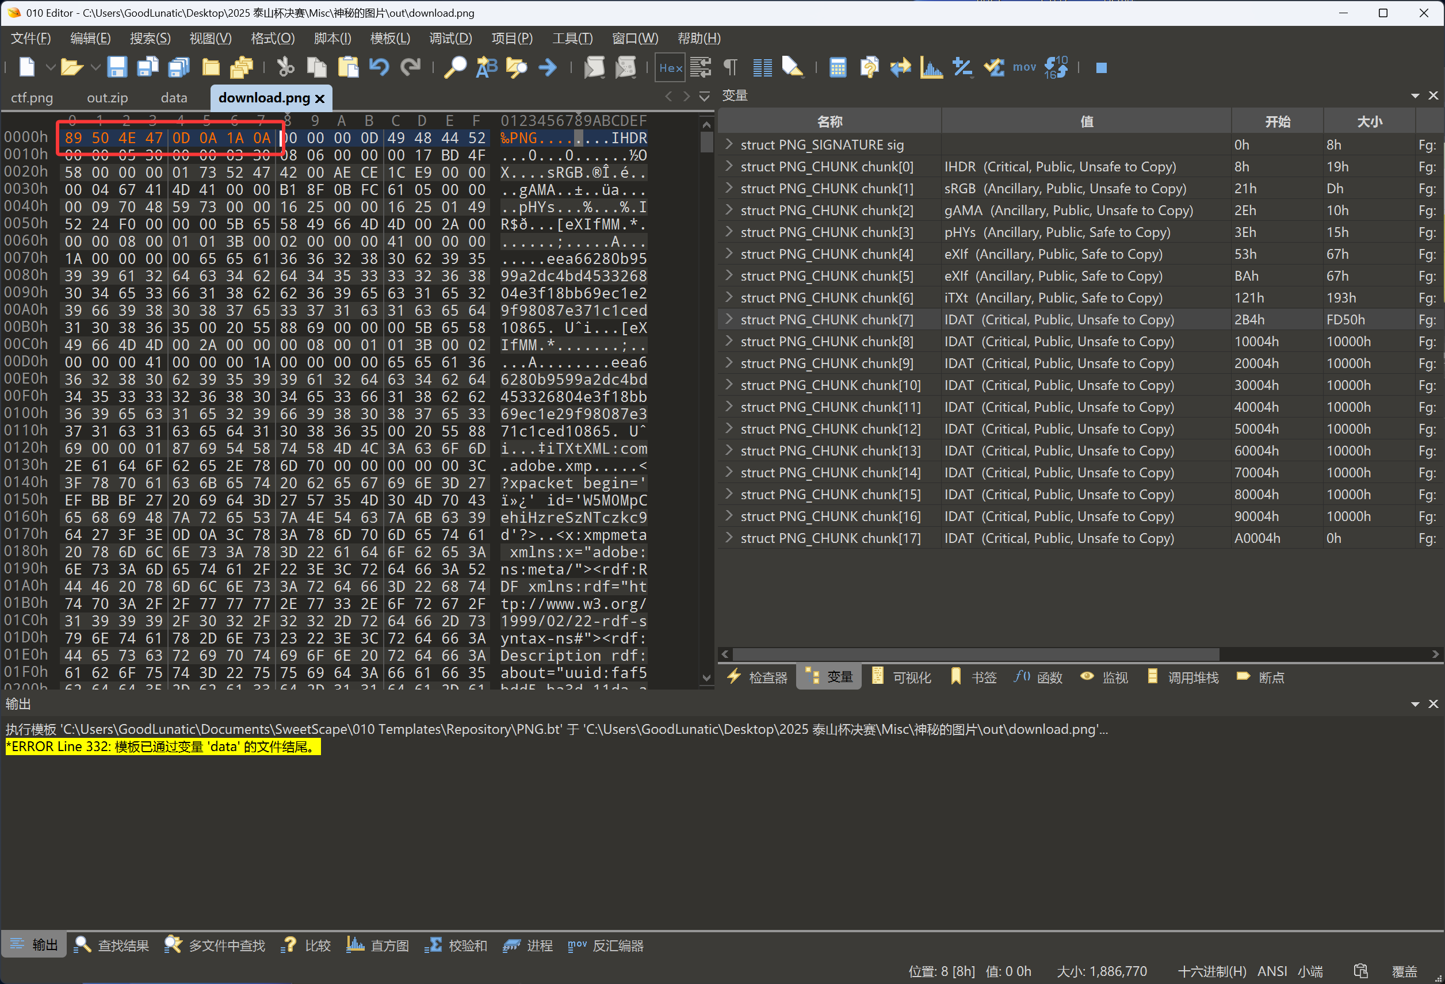
Task: Click the Replace (A to B) icon
Action: click(x=486, y=67)
